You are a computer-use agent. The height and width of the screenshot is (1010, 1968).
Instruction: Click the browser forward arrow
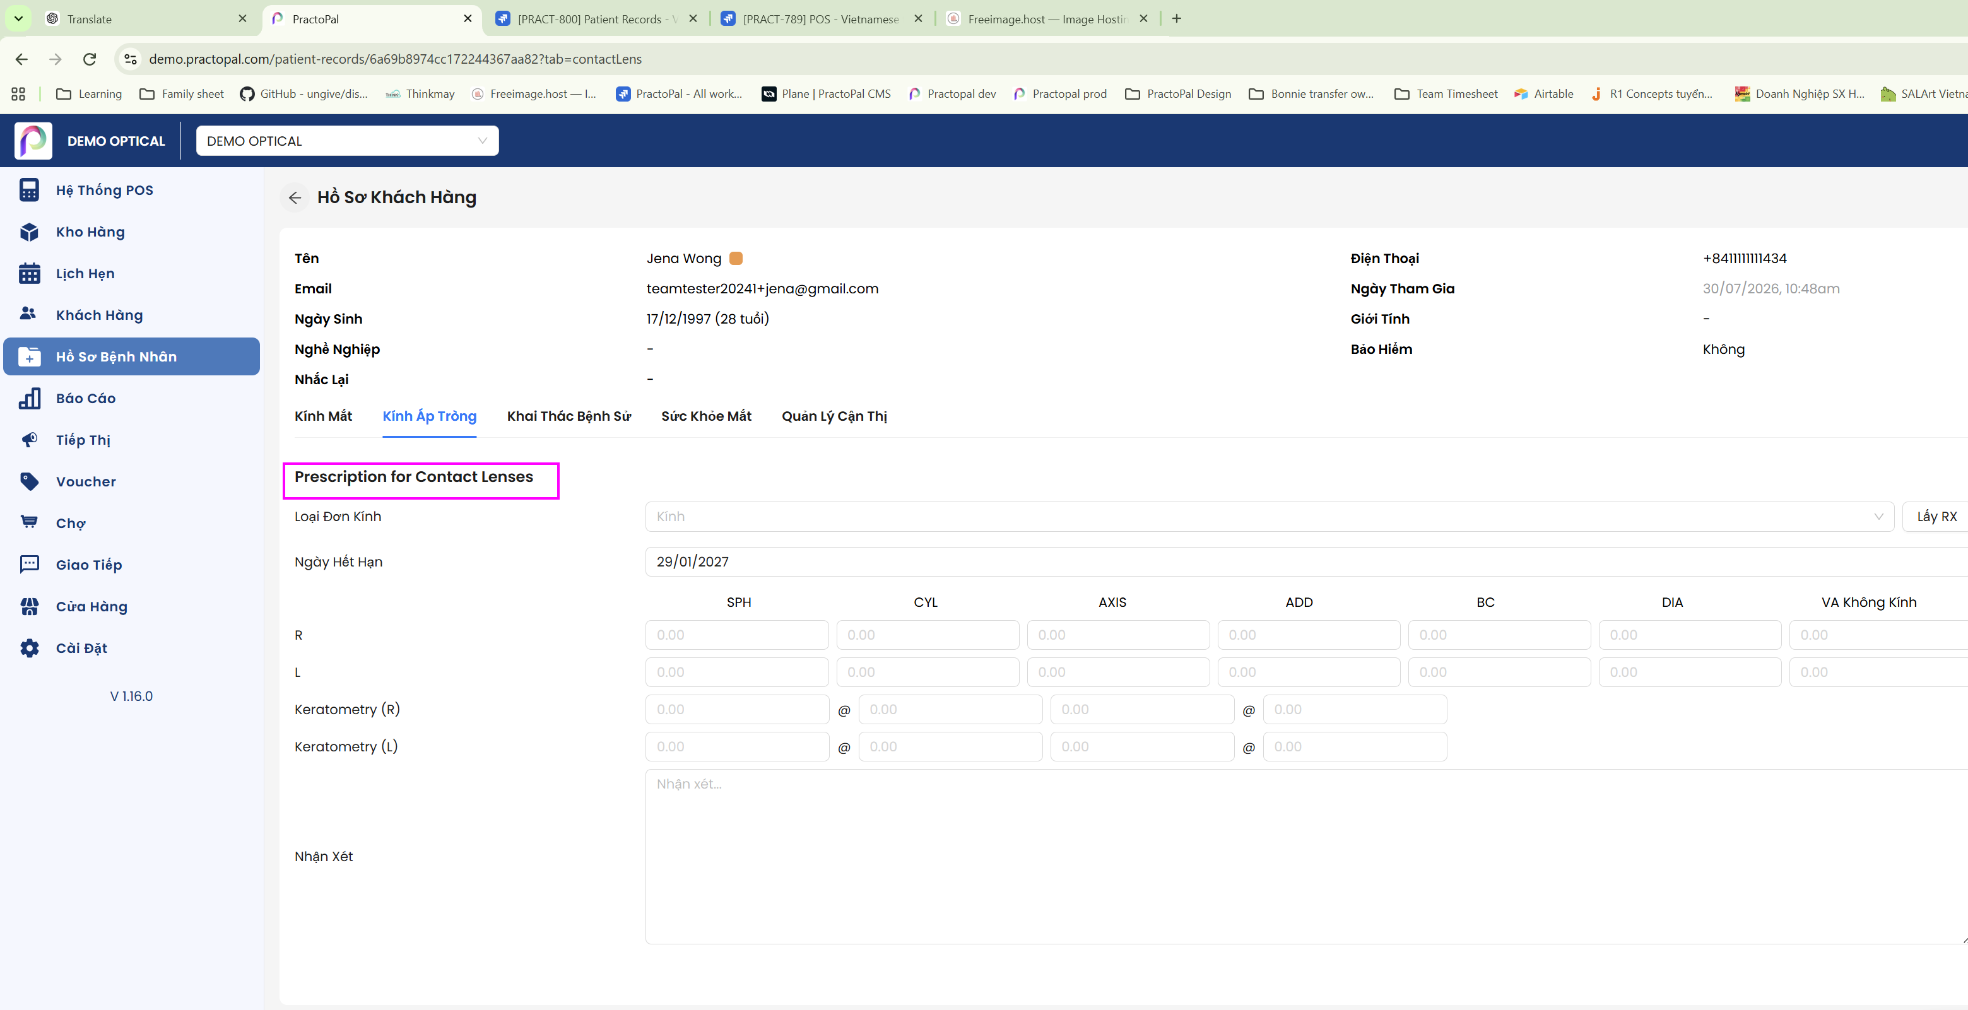55,59
